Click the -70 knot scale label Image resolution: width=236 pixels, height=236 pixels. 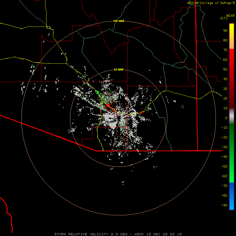[x=224, y=186]
